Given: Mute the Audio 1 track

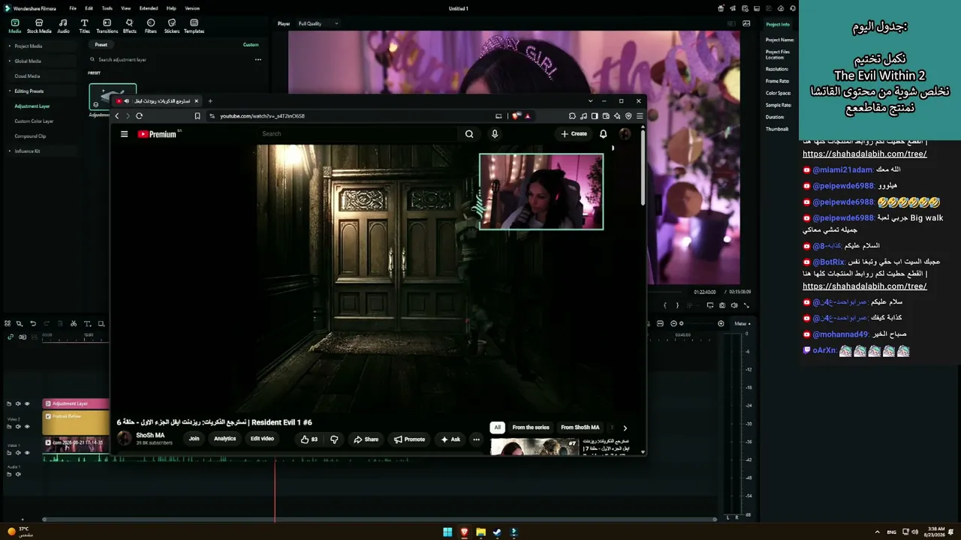Looking at the screenshot, I should tap(18, 474).
